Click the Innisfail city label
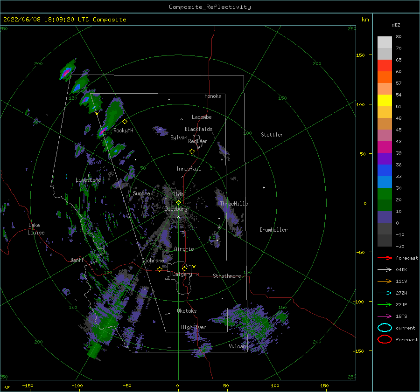This screenshot has width=420, height=392. (x=189, y=169)
